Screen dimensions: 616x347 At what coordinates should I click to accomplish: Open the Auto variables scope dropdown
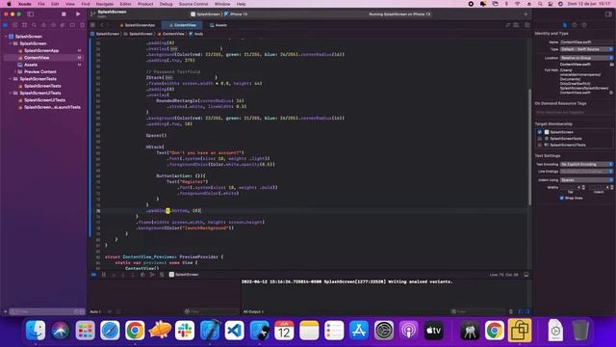(x=95, y=311)
